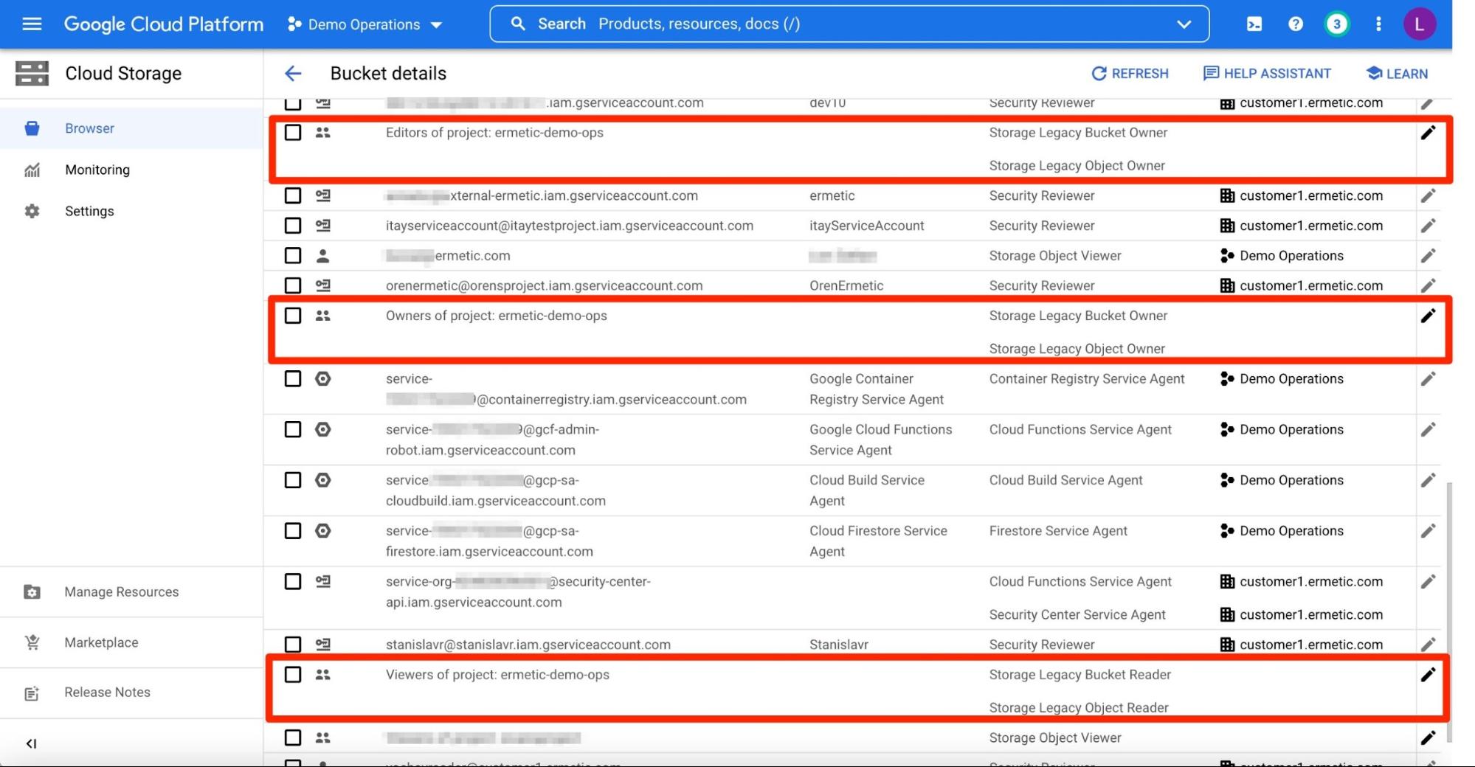Edit stanislavr service account row

pos(1428,645)
